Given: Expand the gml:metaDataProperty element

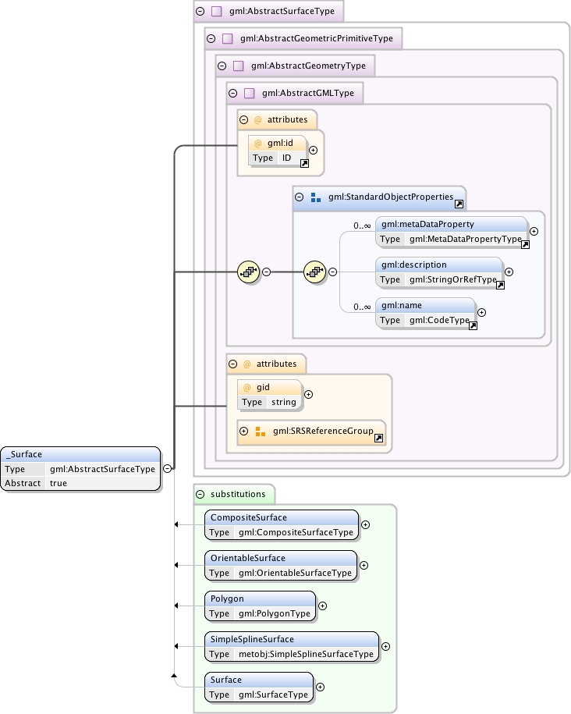Looking at the screenshot, I should [x=534, y=231].
